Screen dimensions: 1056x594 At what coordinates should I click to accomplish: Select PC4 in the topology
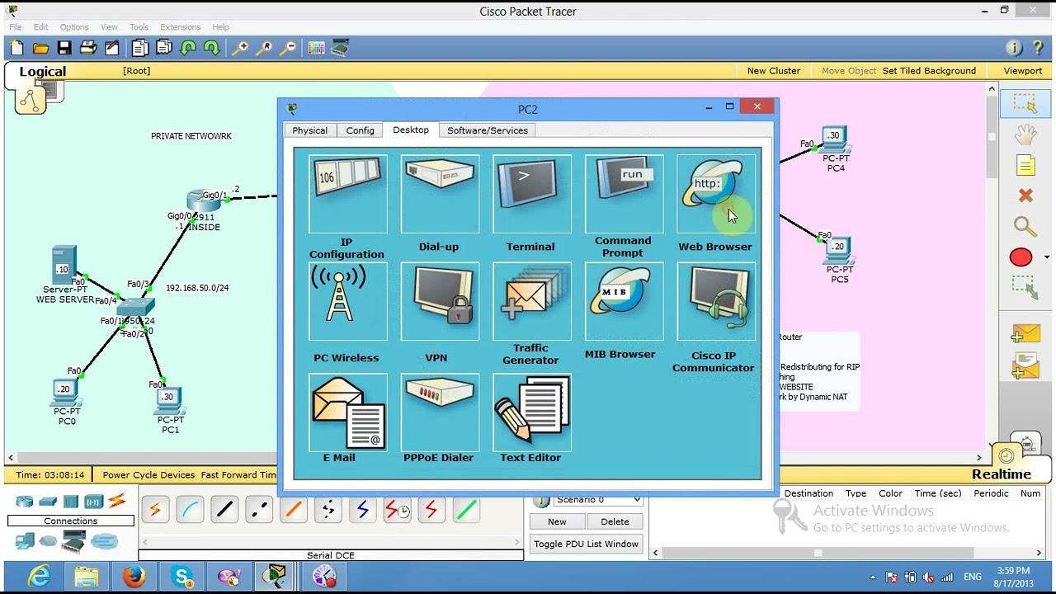835,139
